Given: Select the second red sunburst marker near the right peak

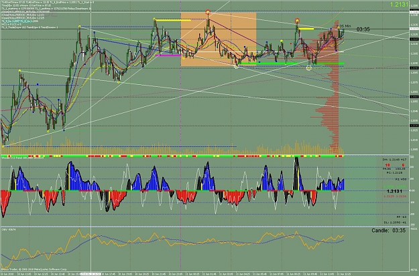Looking at the screenshot, I should pos(297,21).
